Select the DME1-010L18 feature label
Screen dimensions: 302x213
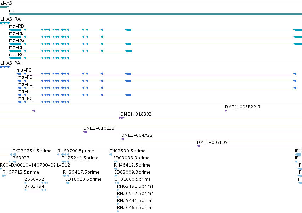(99, 128)
